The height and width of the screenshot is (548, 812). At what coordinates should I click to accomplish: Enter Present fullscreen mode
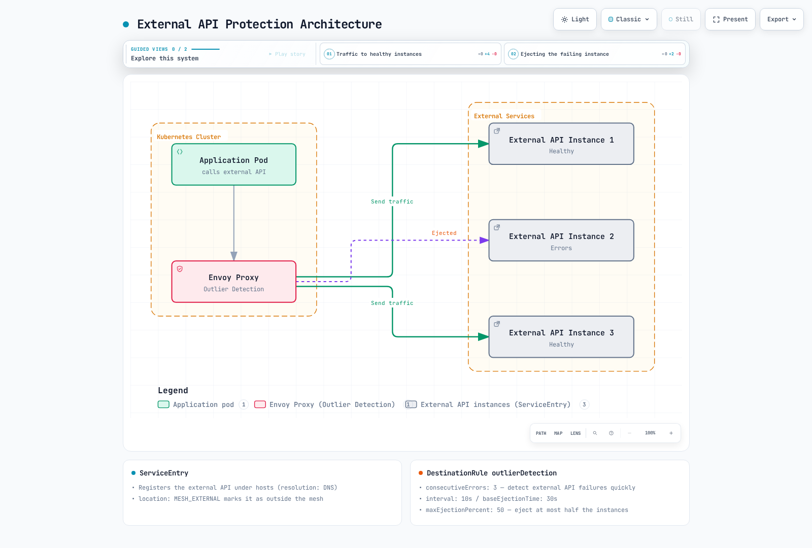tap(730, 19)
